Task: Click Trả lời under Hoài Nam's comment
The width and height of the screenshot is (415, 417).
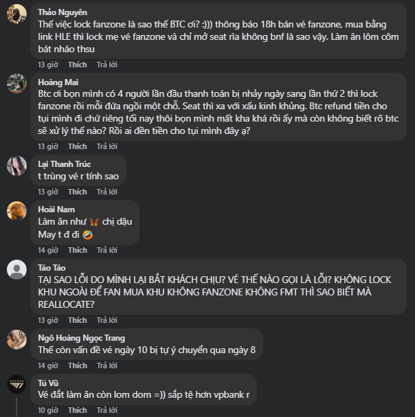Action: (106, 250)
